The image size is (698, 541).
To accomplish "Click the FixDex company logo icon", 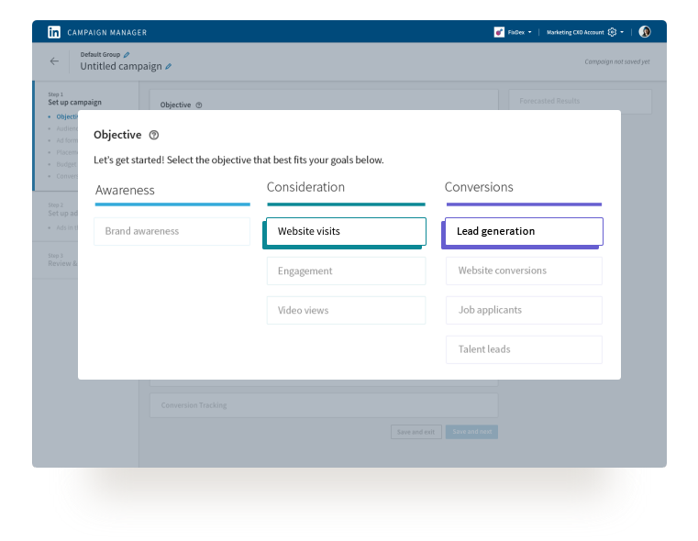I will tap(499, 32).
